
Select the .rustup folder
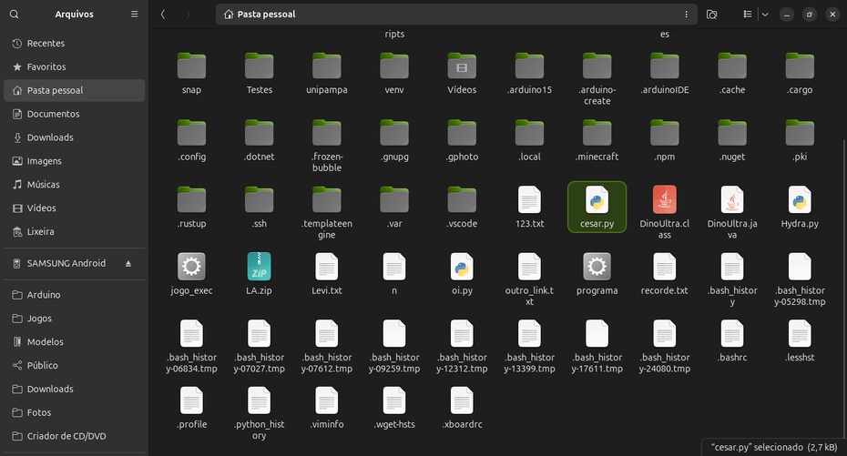pyautogui.click(x=191, y=208)
